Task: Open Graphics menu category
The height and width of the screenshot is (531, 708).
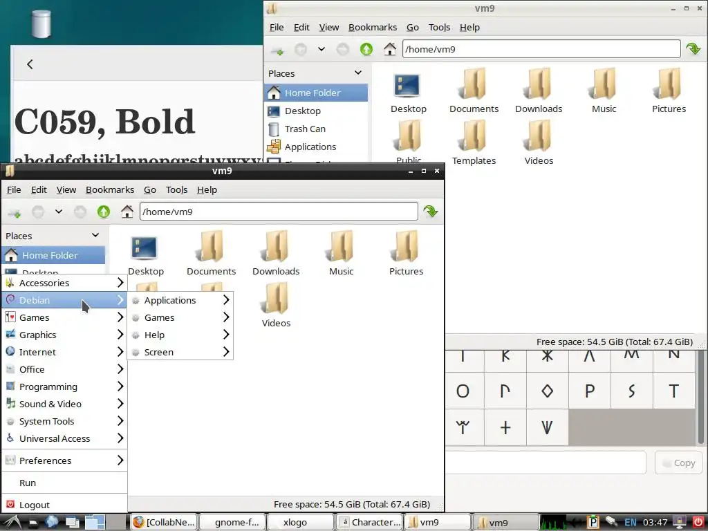Action: (x=64, y=335)
